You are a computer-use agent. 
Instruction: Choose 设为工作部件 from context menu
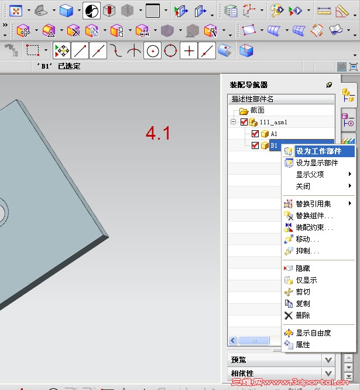click(319, 151)
